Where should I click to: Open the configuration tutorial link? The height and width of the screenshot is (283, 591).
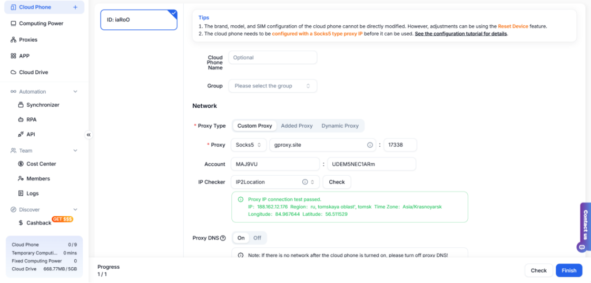(x=461, y=34)
